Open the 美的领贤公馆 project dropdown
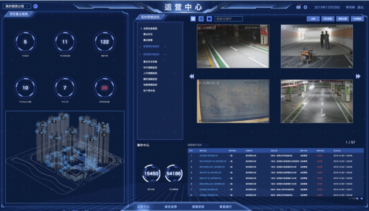Viewport: 369px width, 211px height. 17,6
